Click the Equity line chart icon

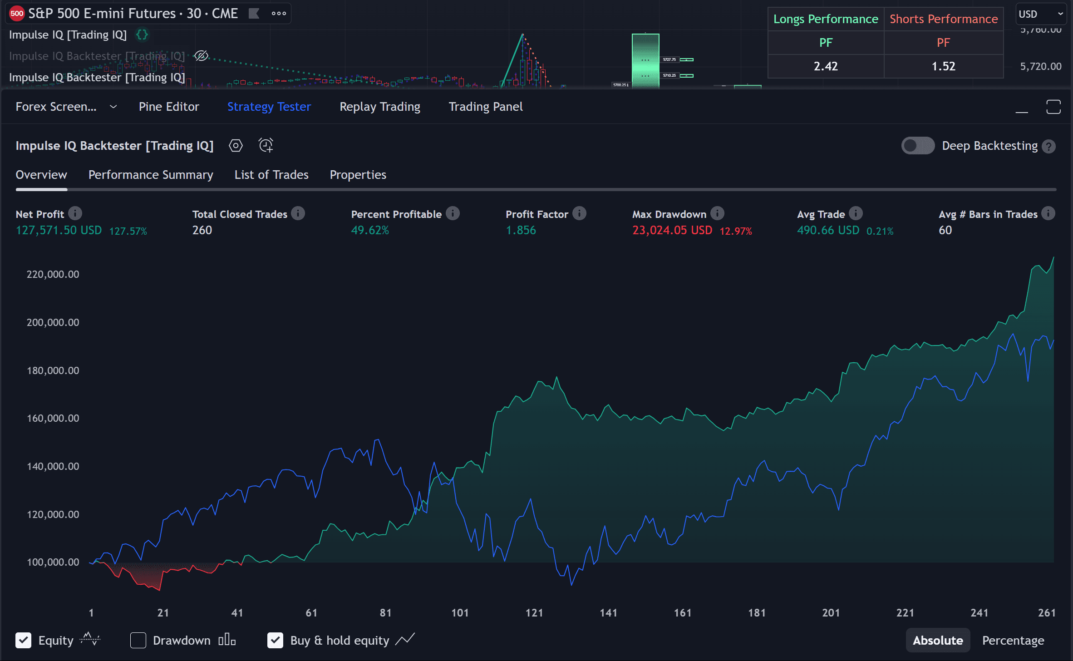[90, 639]
